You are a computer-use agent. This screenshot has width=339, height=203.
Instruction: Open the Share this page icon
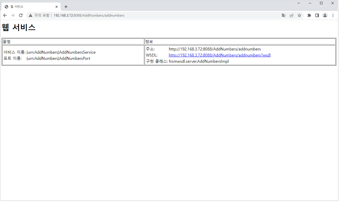click(291, 15)
